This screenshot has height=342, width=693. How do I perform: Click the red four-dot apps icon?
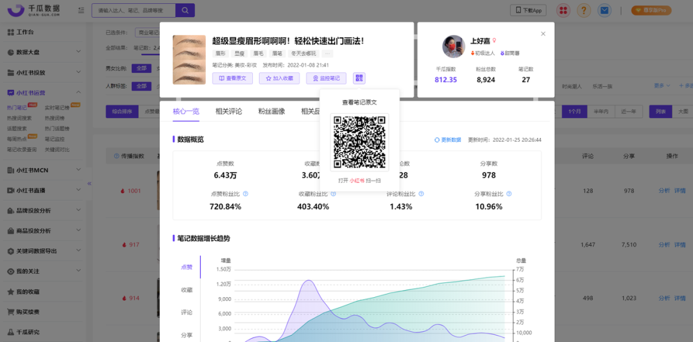tap(563, 10)
